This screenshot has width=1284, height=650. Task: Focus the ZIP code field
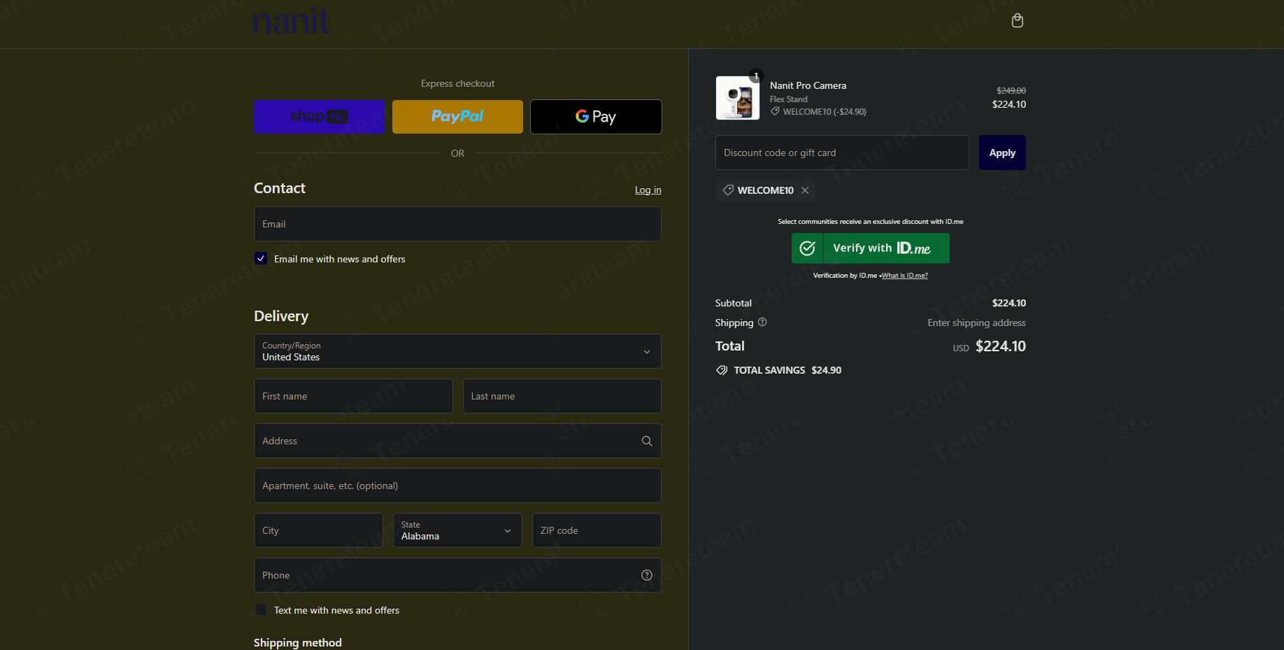597,530
